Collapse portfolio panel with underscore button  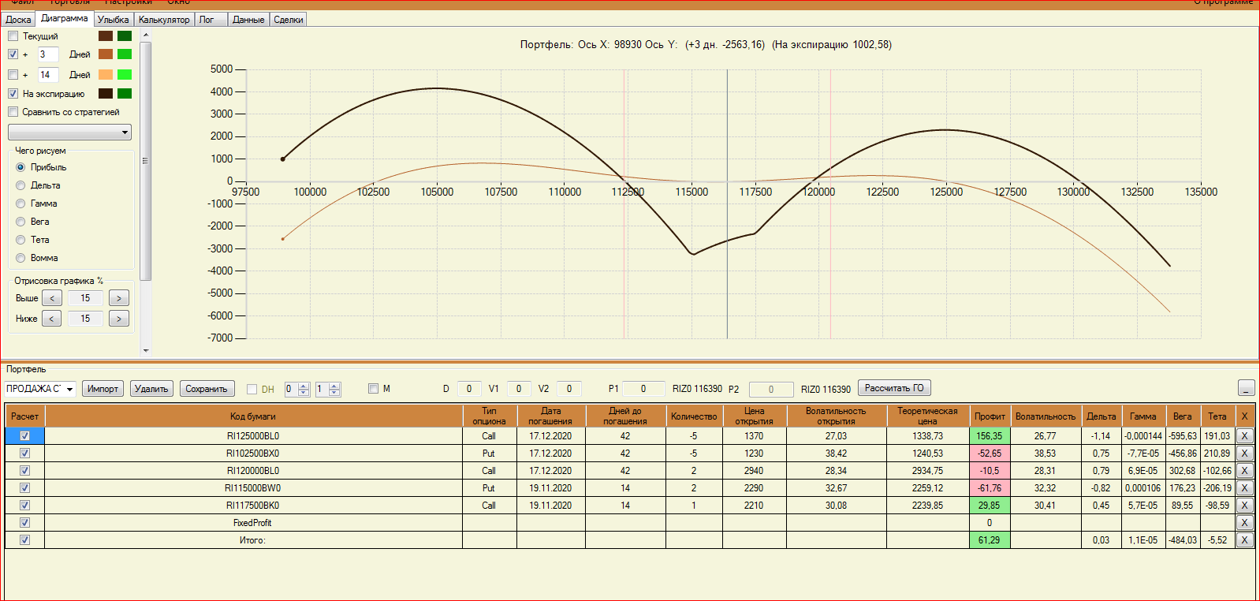[x=1247, y=388]
